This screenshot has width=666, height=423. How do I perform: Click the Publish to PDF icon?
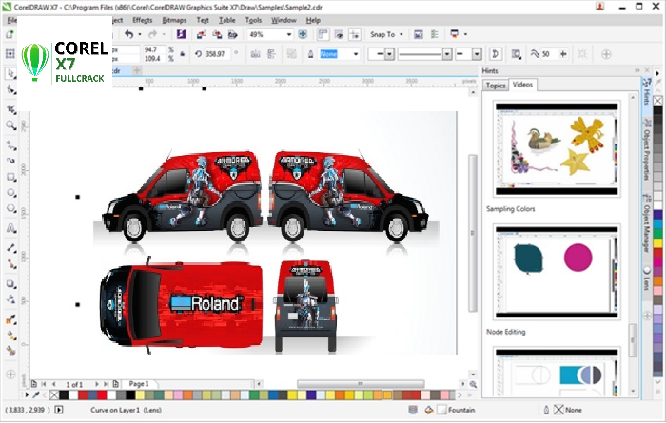coord(233,34)
